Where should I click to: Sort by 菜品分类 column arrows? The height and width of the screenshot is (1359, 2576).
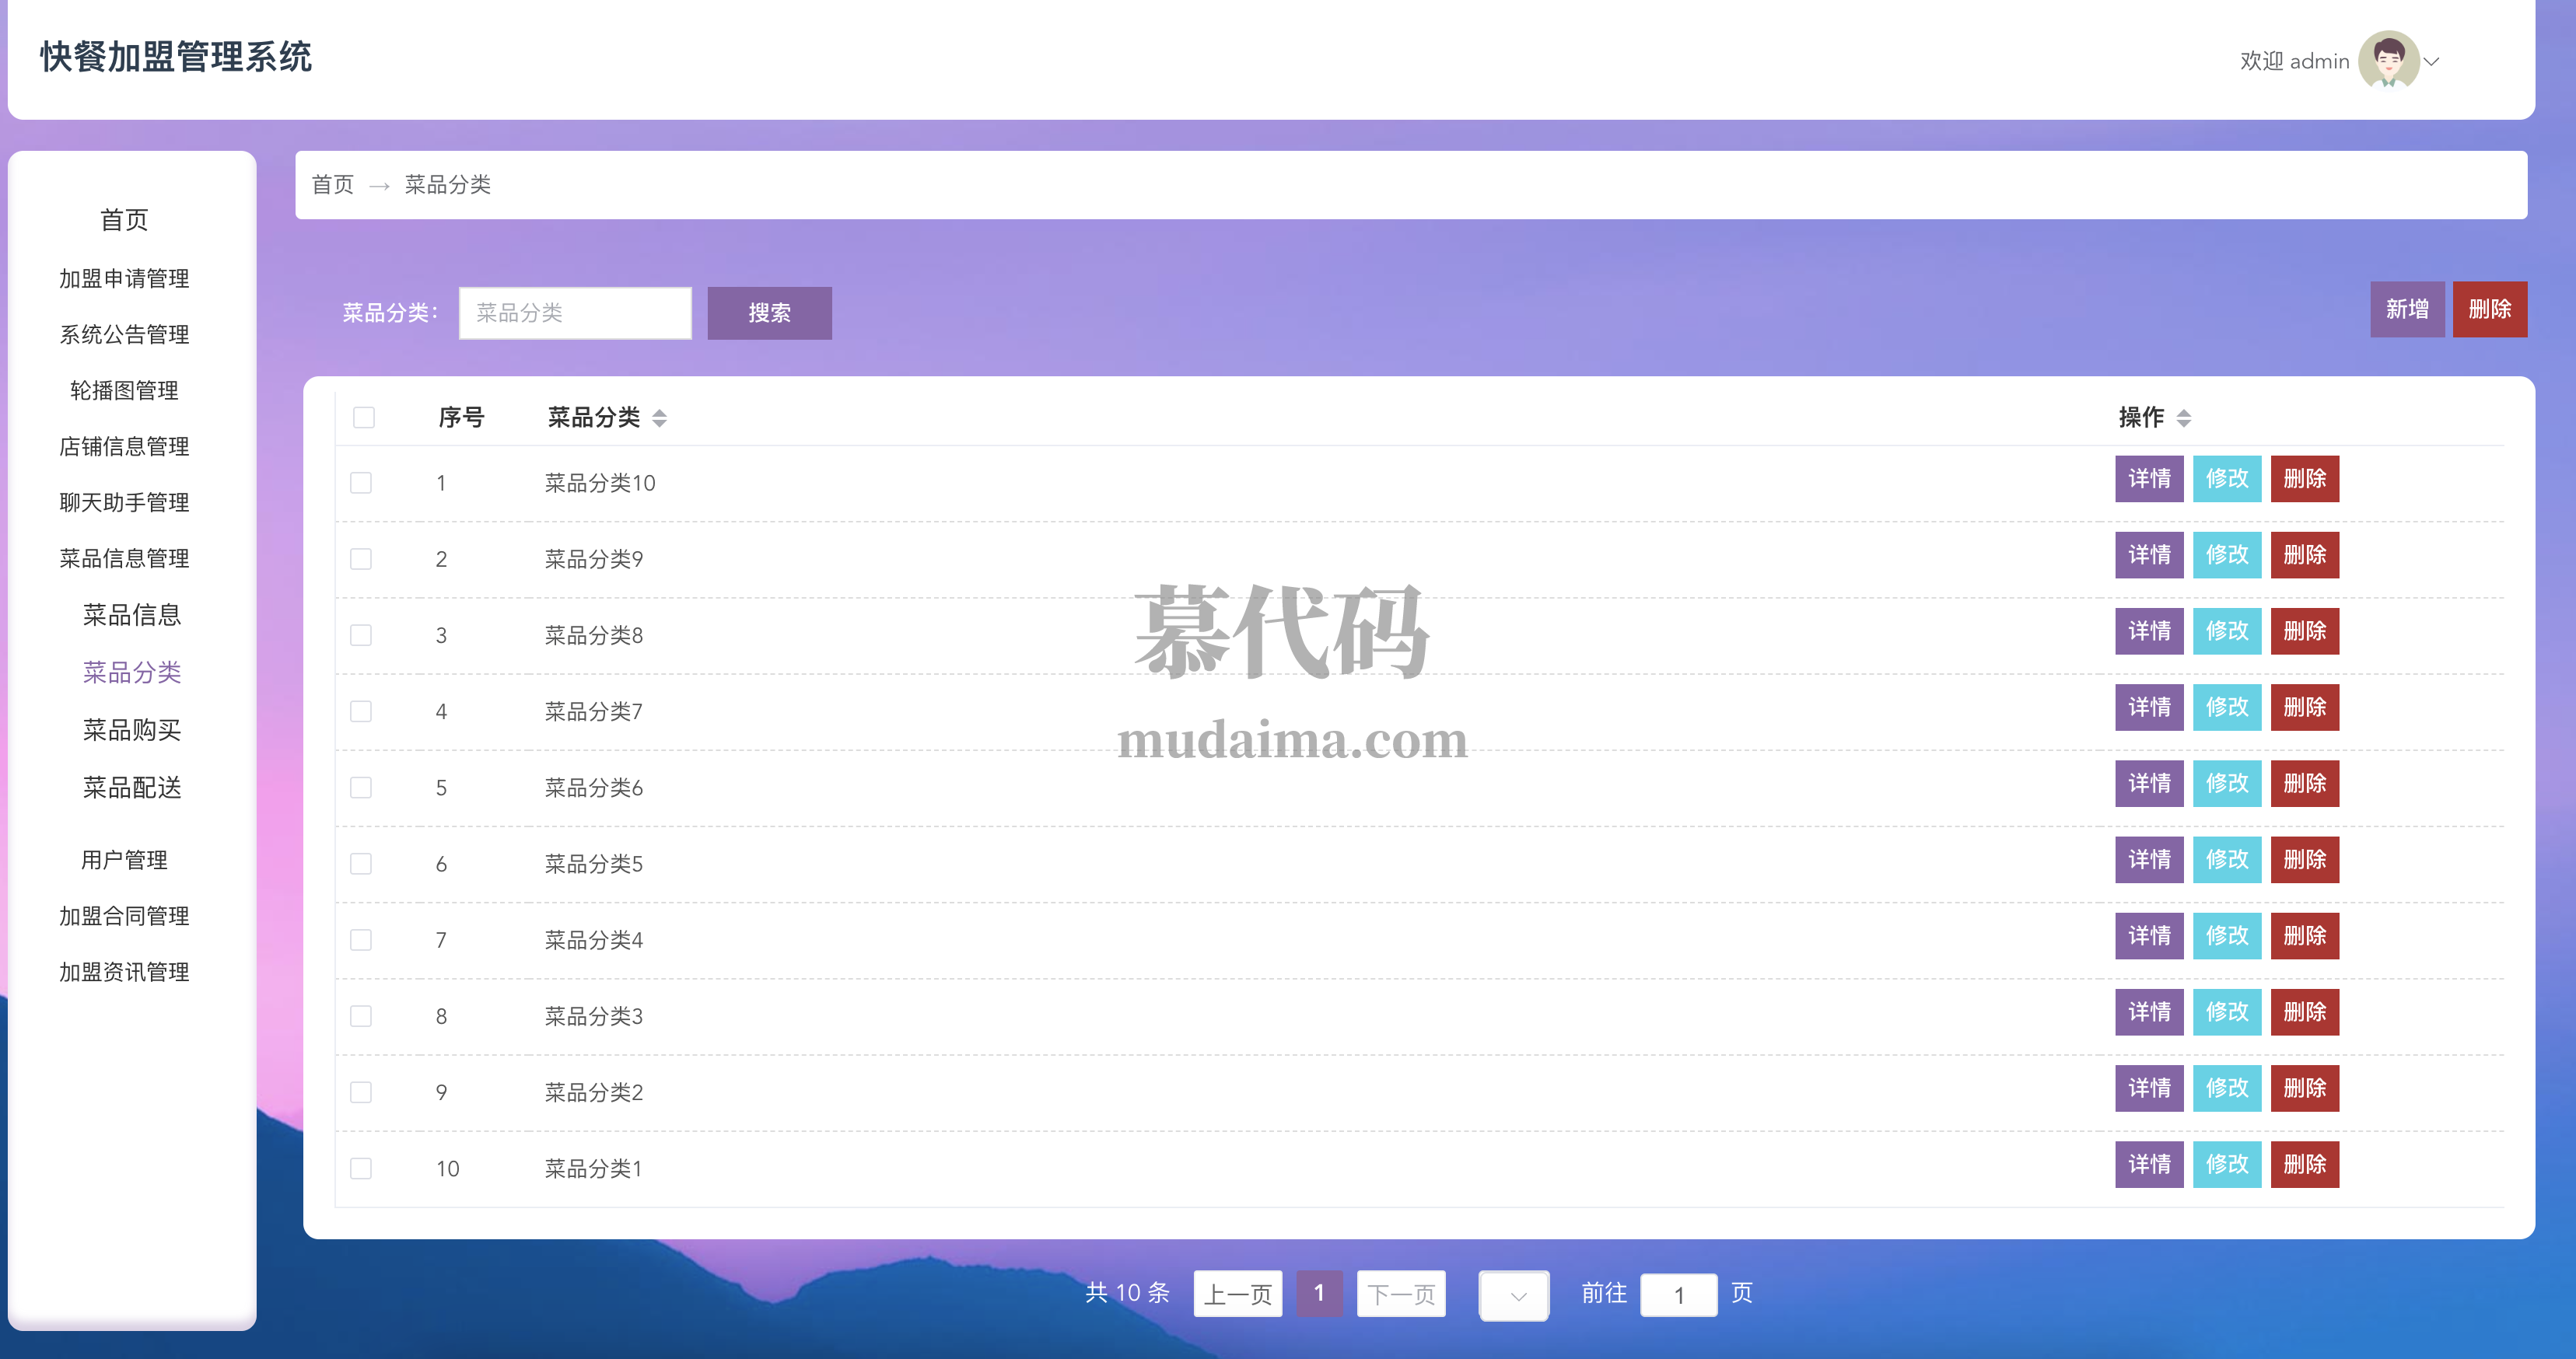tap(659, 417)
